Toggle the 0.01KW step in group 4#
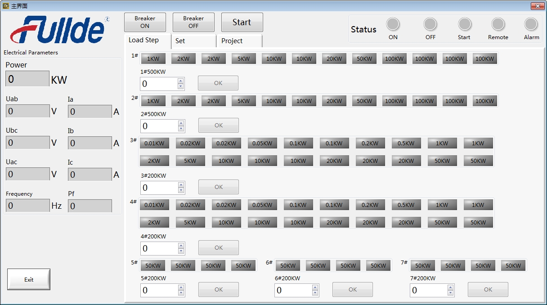547x305 pixels. [x=154, y=205]
